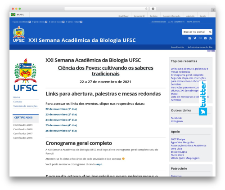Open 1007 Floripa under Apoio
The width and height of the screenshot is (225, 190).
coord(178,139)
